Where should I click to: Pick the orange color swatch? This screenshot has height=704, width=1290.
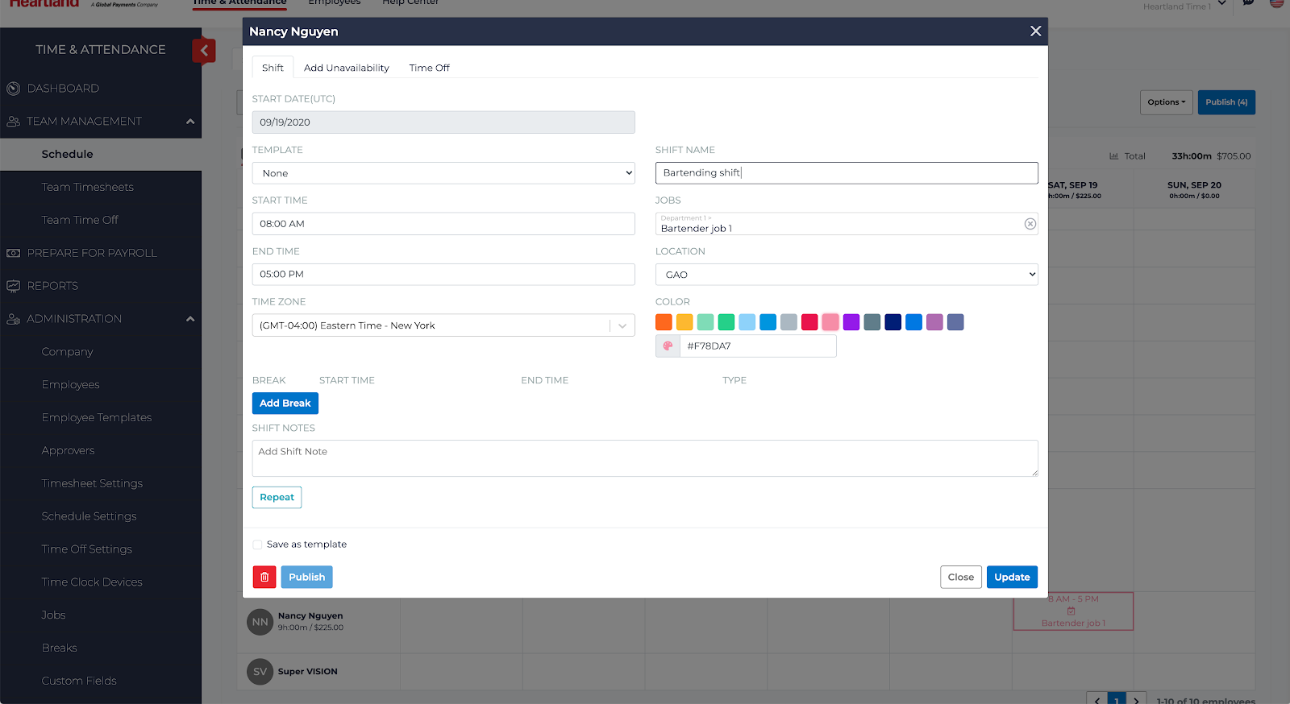point(664,322)
